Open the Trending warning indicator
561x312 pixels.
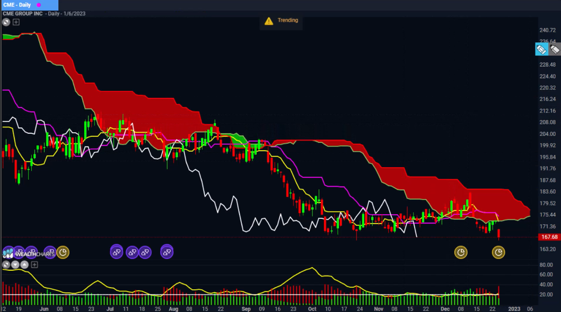coord(281,21)
